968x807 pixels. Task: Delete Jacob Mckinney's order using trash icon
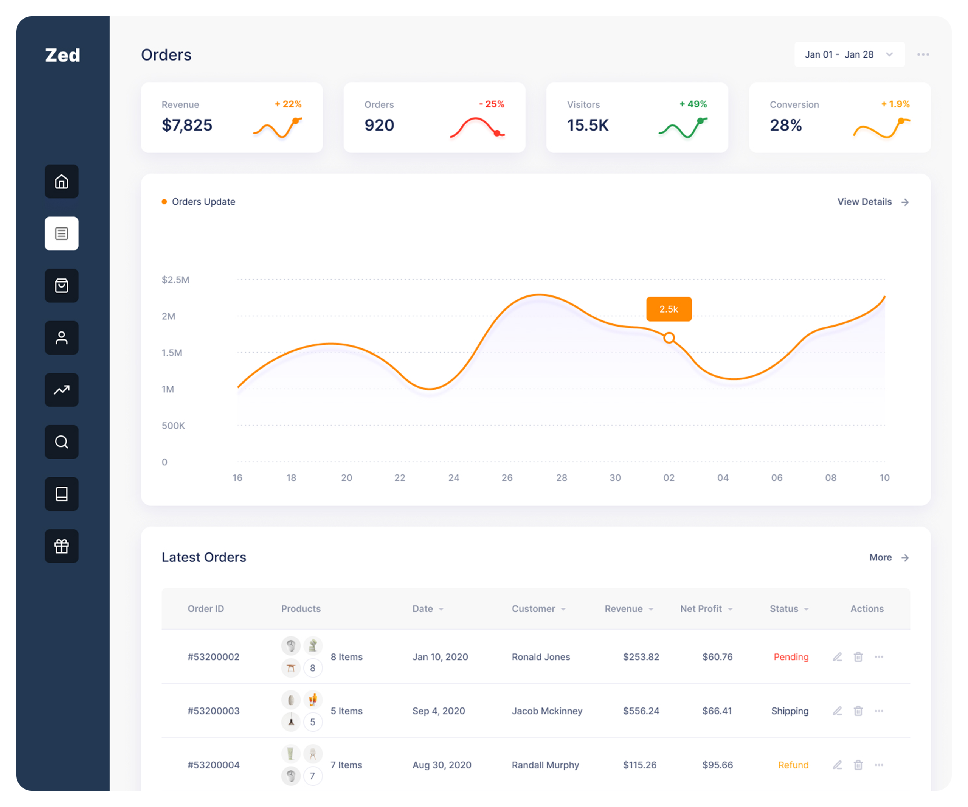pyautogui.click(x=858, y=711)
